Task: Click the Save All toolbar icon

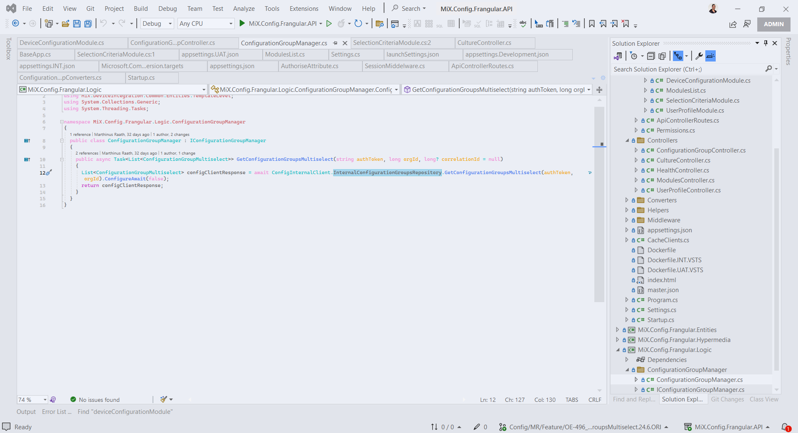Action: click(x=88, y=24)
